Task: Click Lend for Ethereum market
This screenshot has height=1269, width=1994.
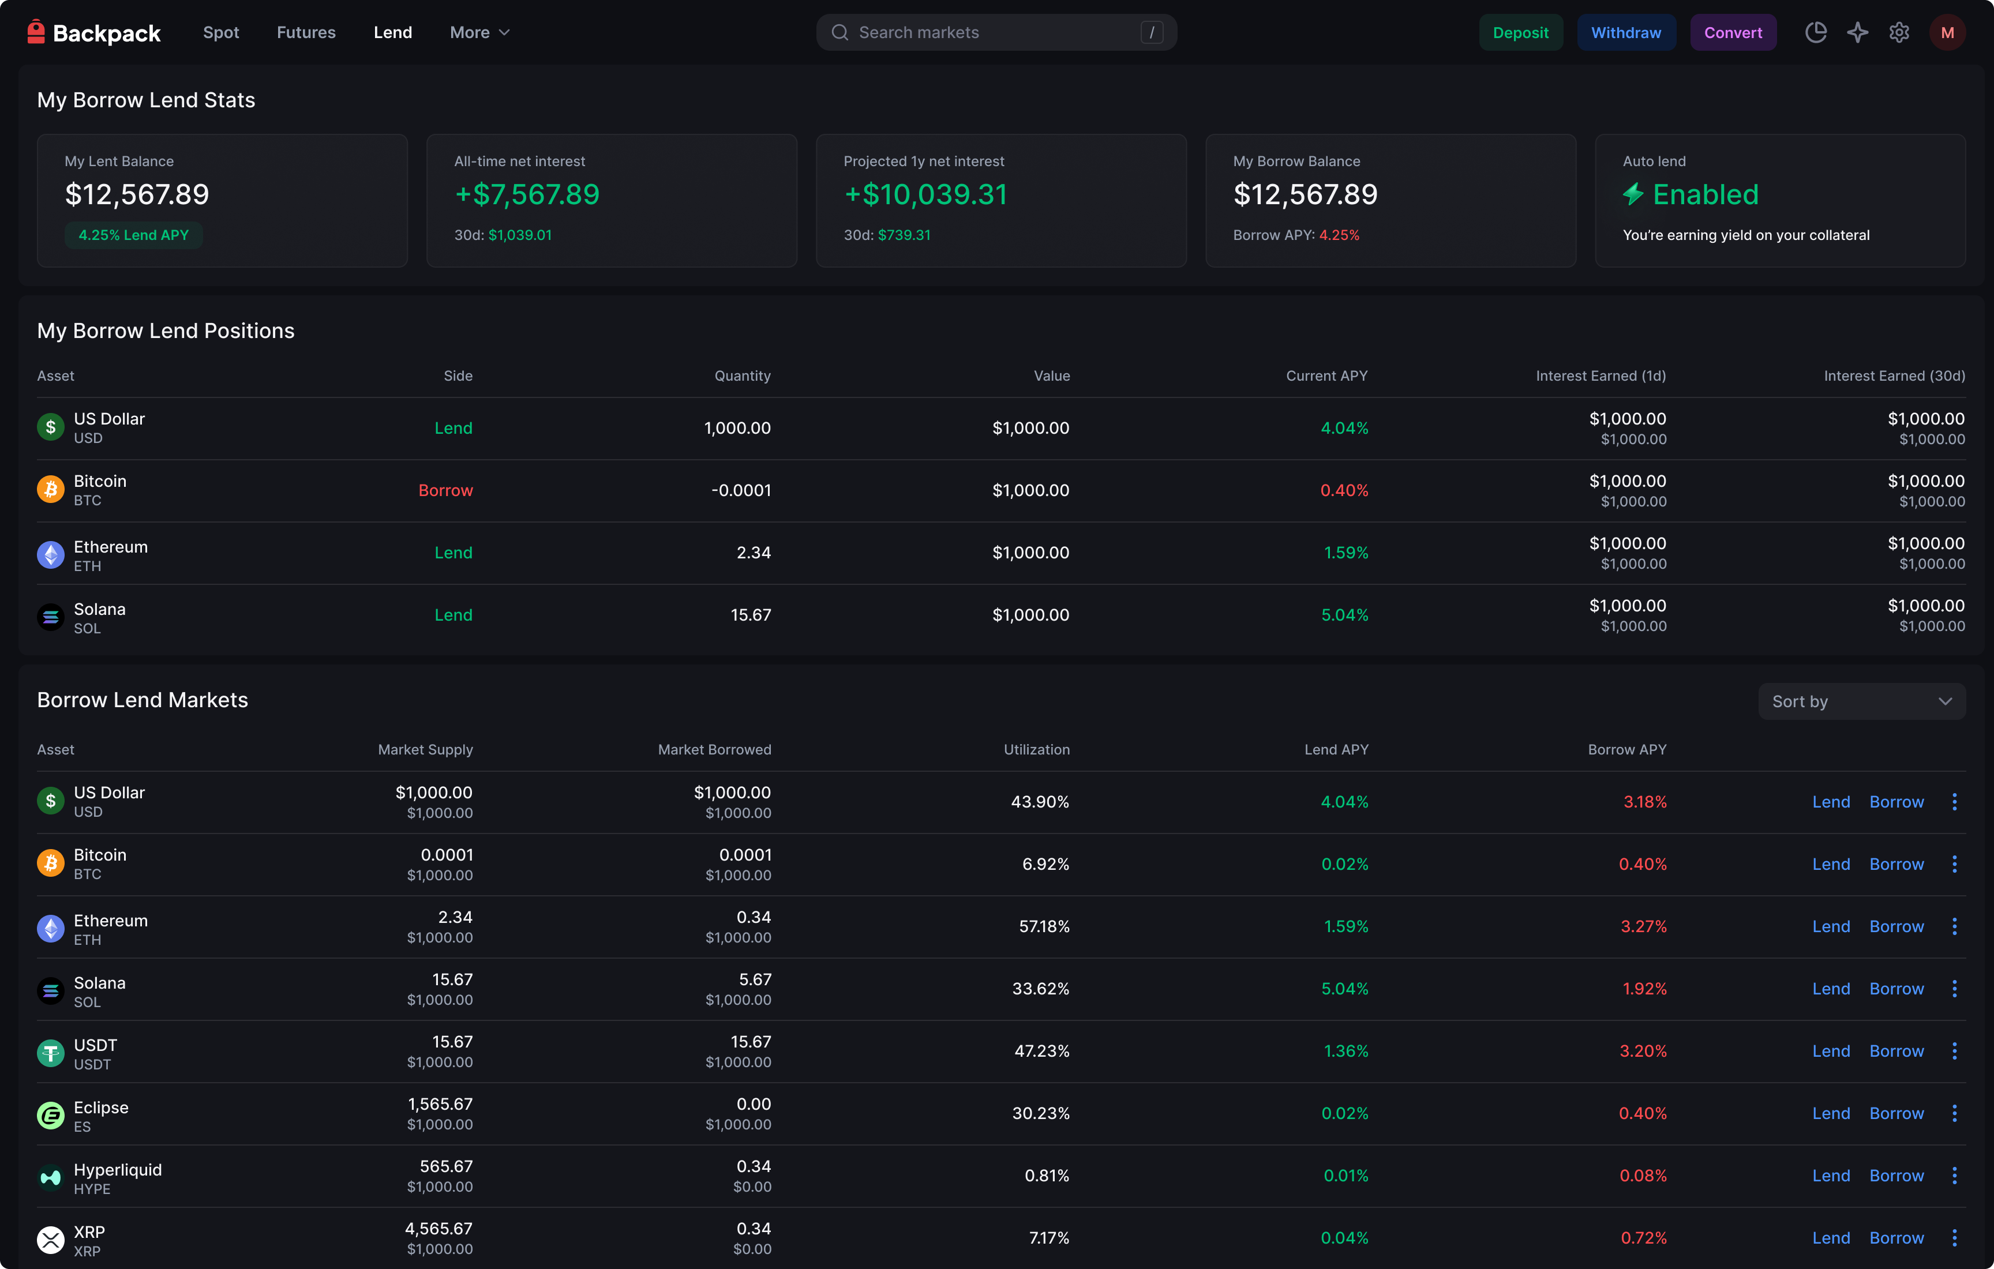Action: [x=1831, y=926]
